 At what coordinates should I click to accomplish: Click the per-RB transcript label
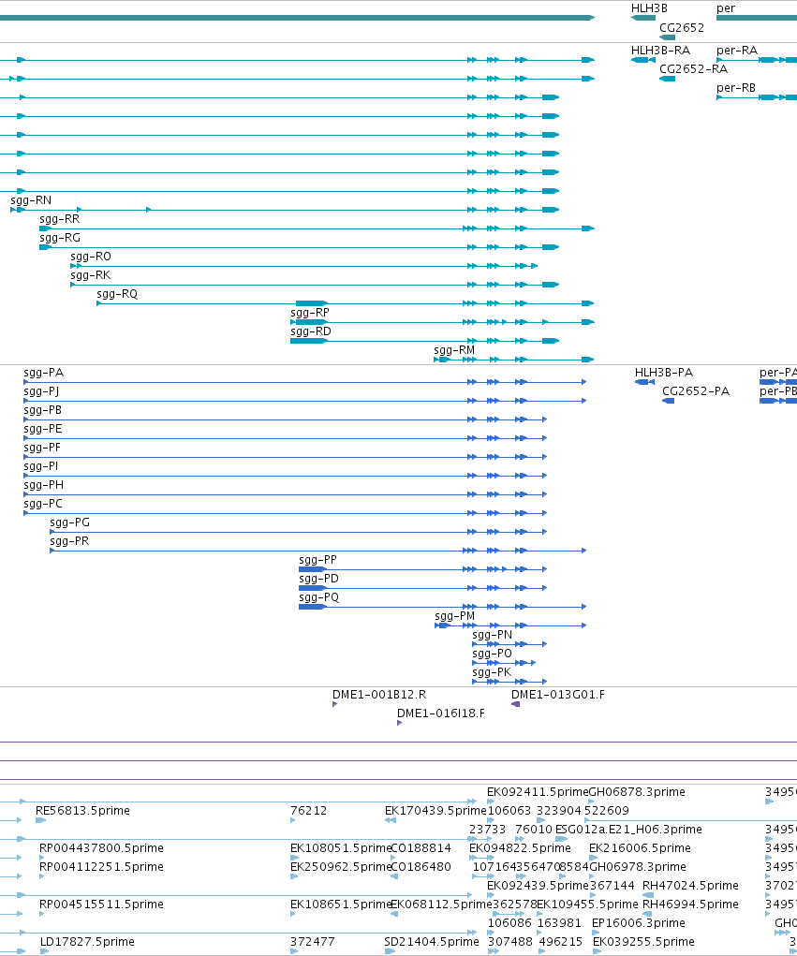click(x=736, y=88)
